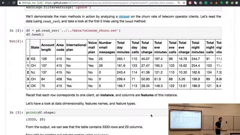Open the red circular extension icon
The image size is (240, 135).
click(190, 3)
